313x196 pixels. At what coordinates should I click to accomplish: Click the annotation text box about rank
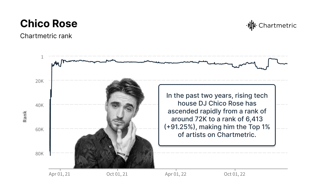(217, 115)
